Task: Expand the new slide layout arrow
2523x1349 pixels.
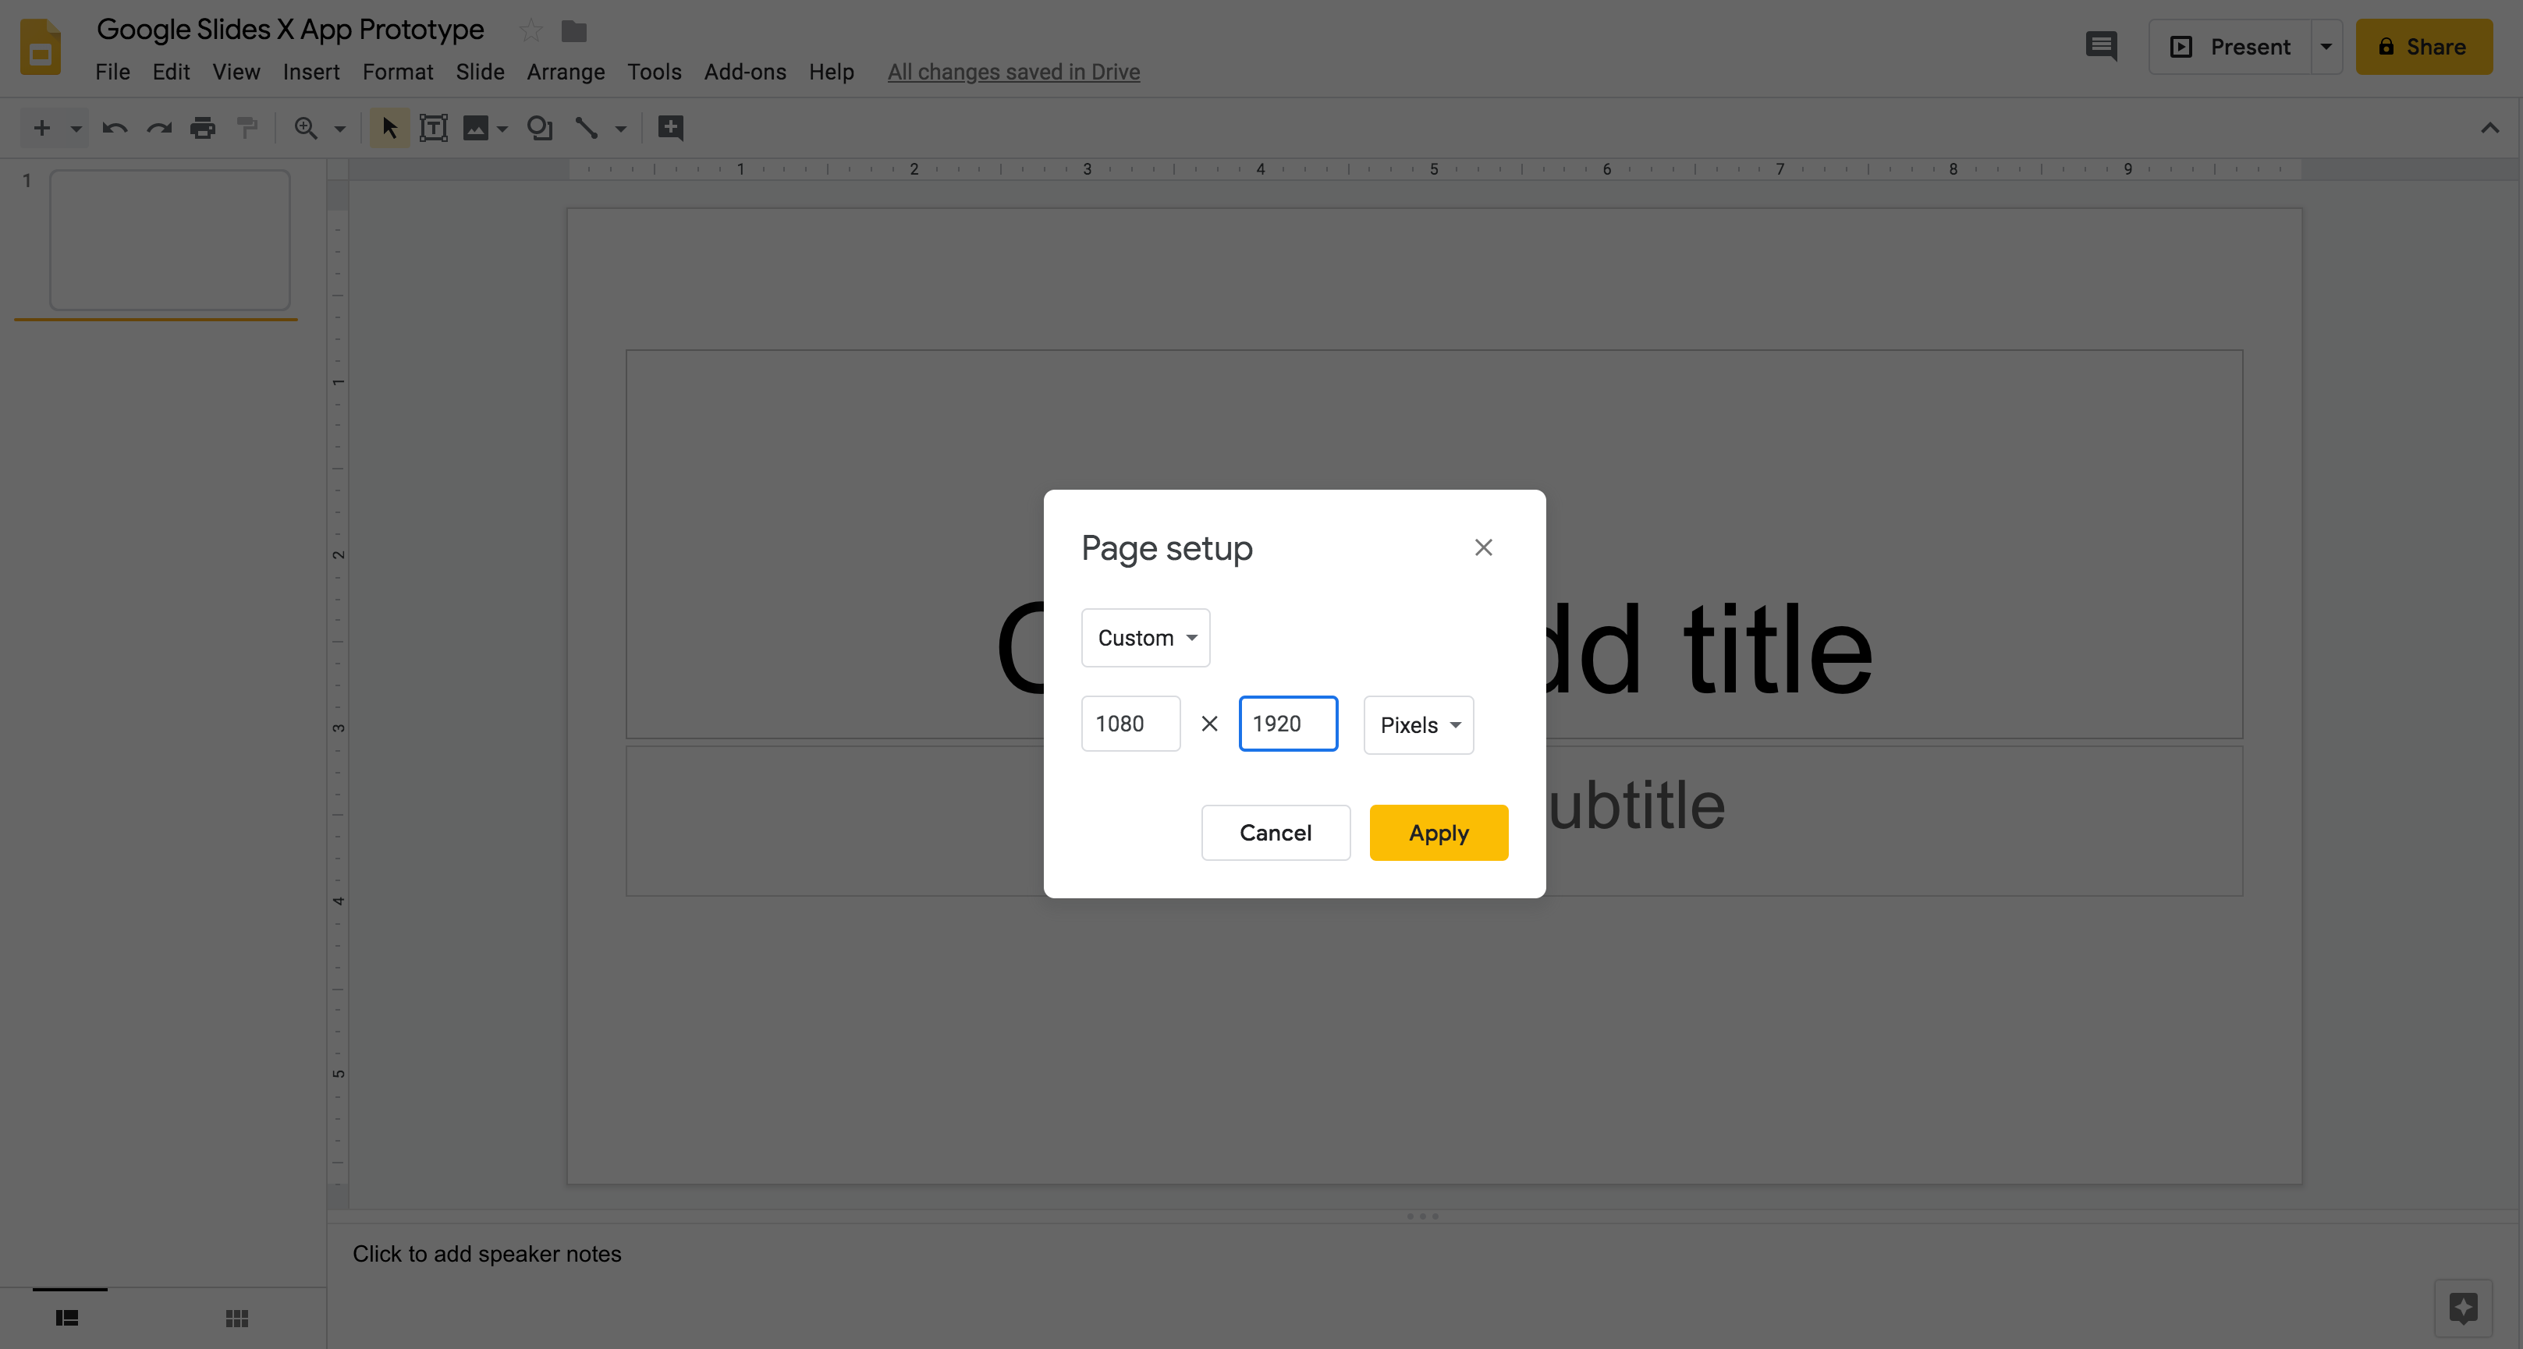Action: point(76,128)
